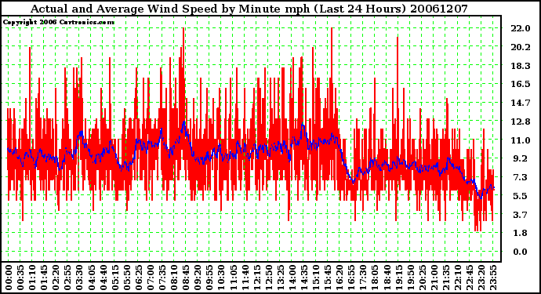The height and width of the screenshot is (294, 541).
Task: Select the 18.3 y-axis label
Action: (x=521, y=66)
